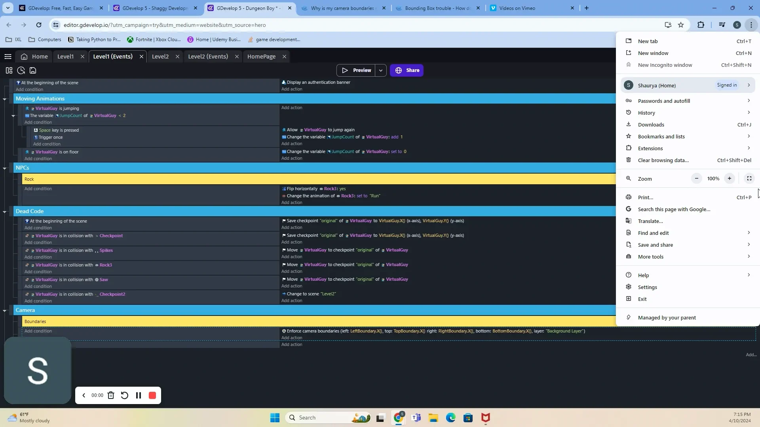Delete the recording with trash icon
Image resolution: width=760 pixels, height=427 pixels.
pyautogui.click(x=111, y=395)
